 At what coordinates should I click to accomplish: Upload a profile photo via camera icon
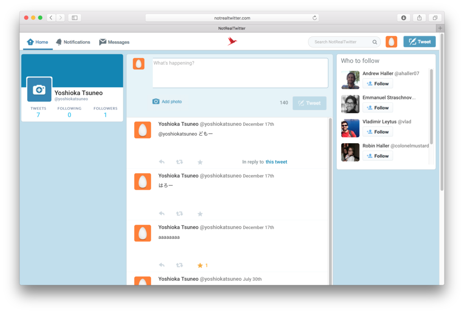[39, 90]
